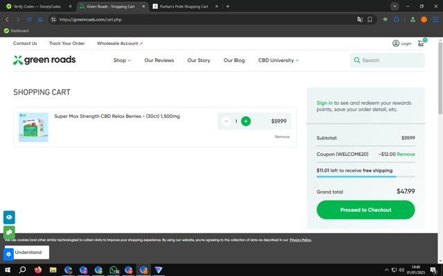Click the page vertical scrollbar

[440, 78]
